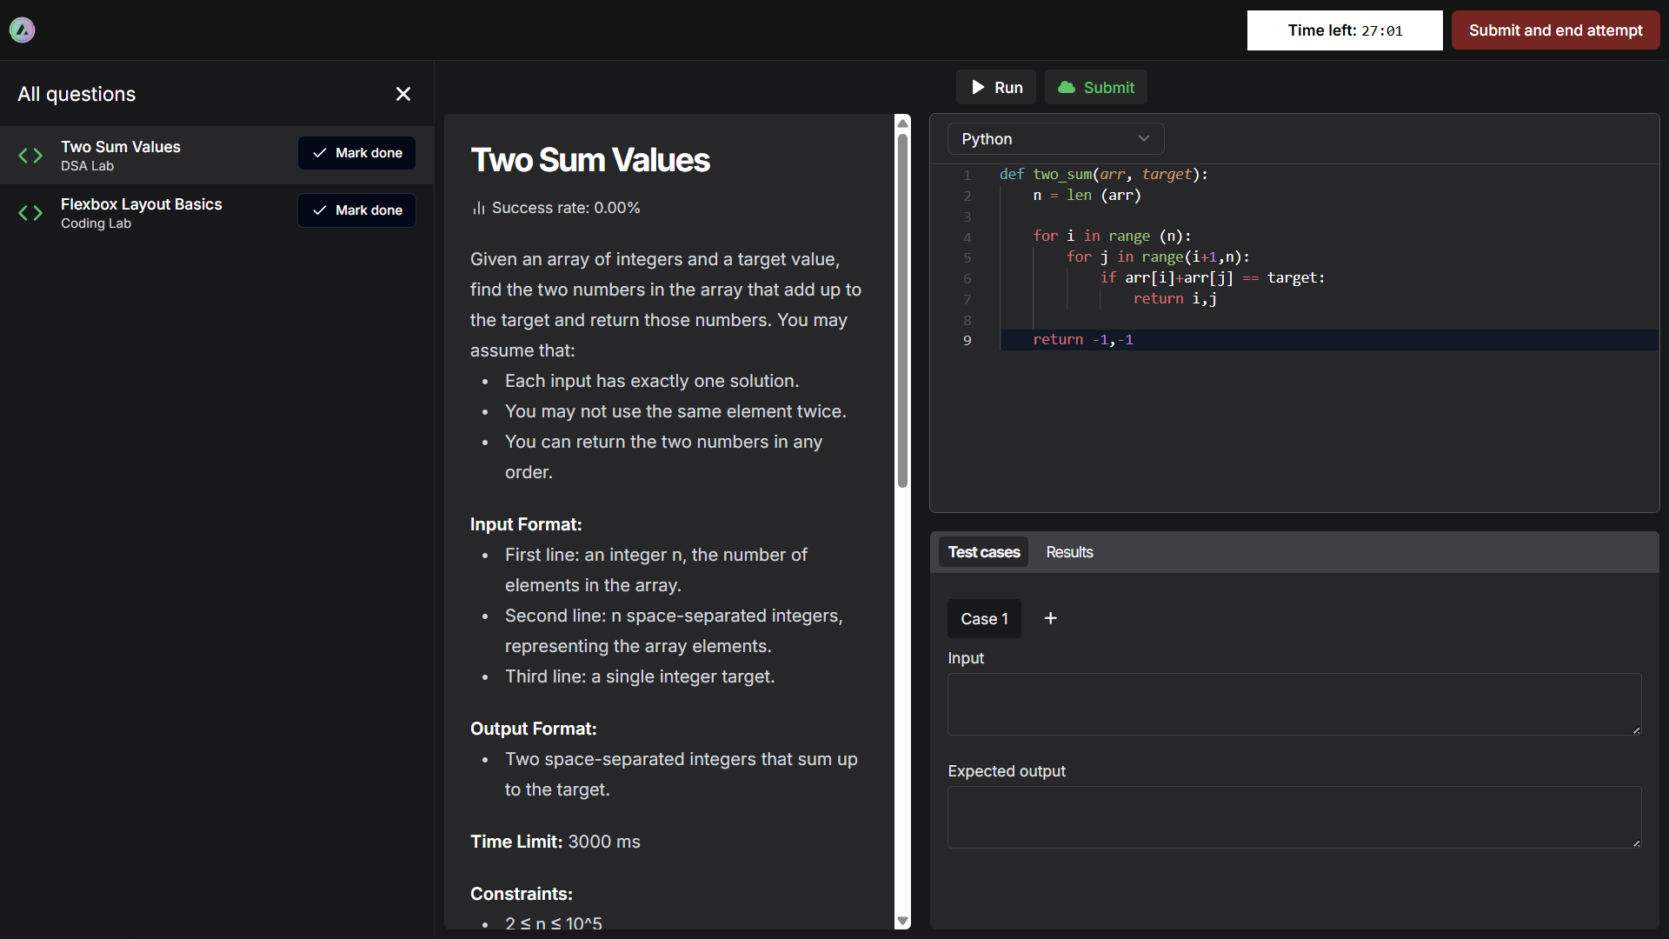
Task: Mark Flexbox Layout Basics as done
Action: coord(356,210)
